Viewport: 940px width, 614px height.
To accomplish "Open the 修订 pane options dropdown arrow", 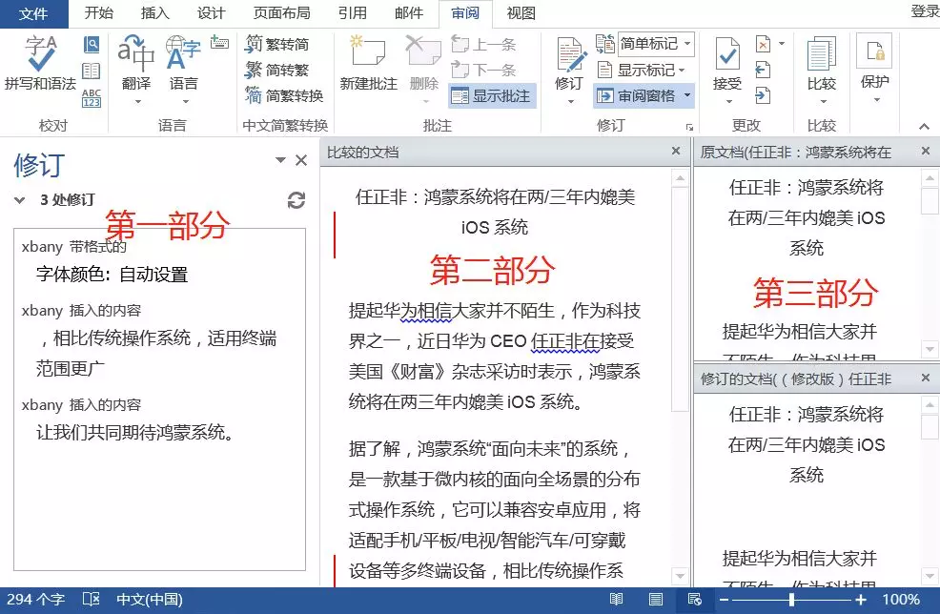I will [x=280, y=160].
